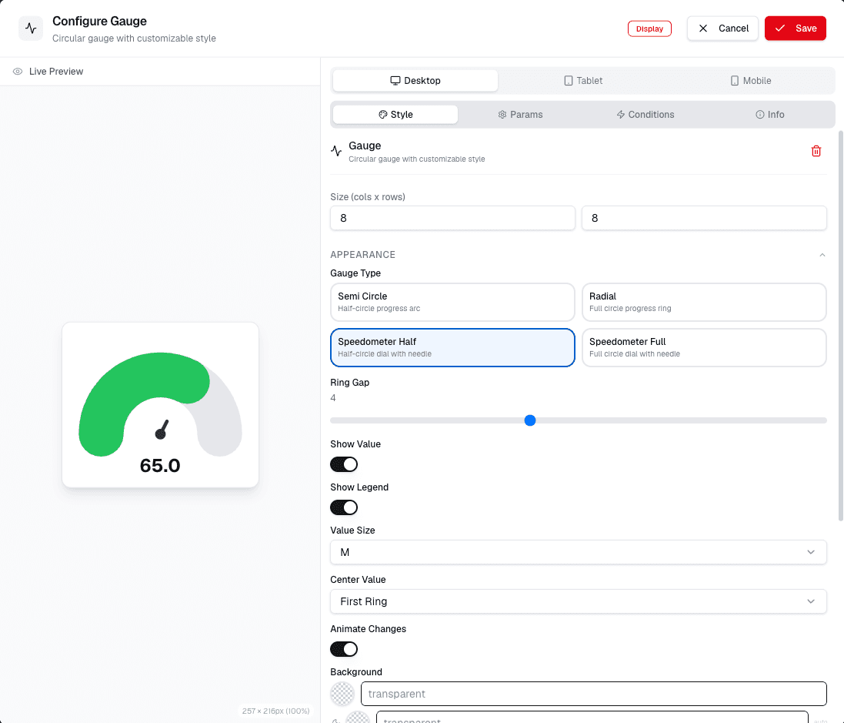
Task: Select the Tablet device view
Action: (583, 80)
